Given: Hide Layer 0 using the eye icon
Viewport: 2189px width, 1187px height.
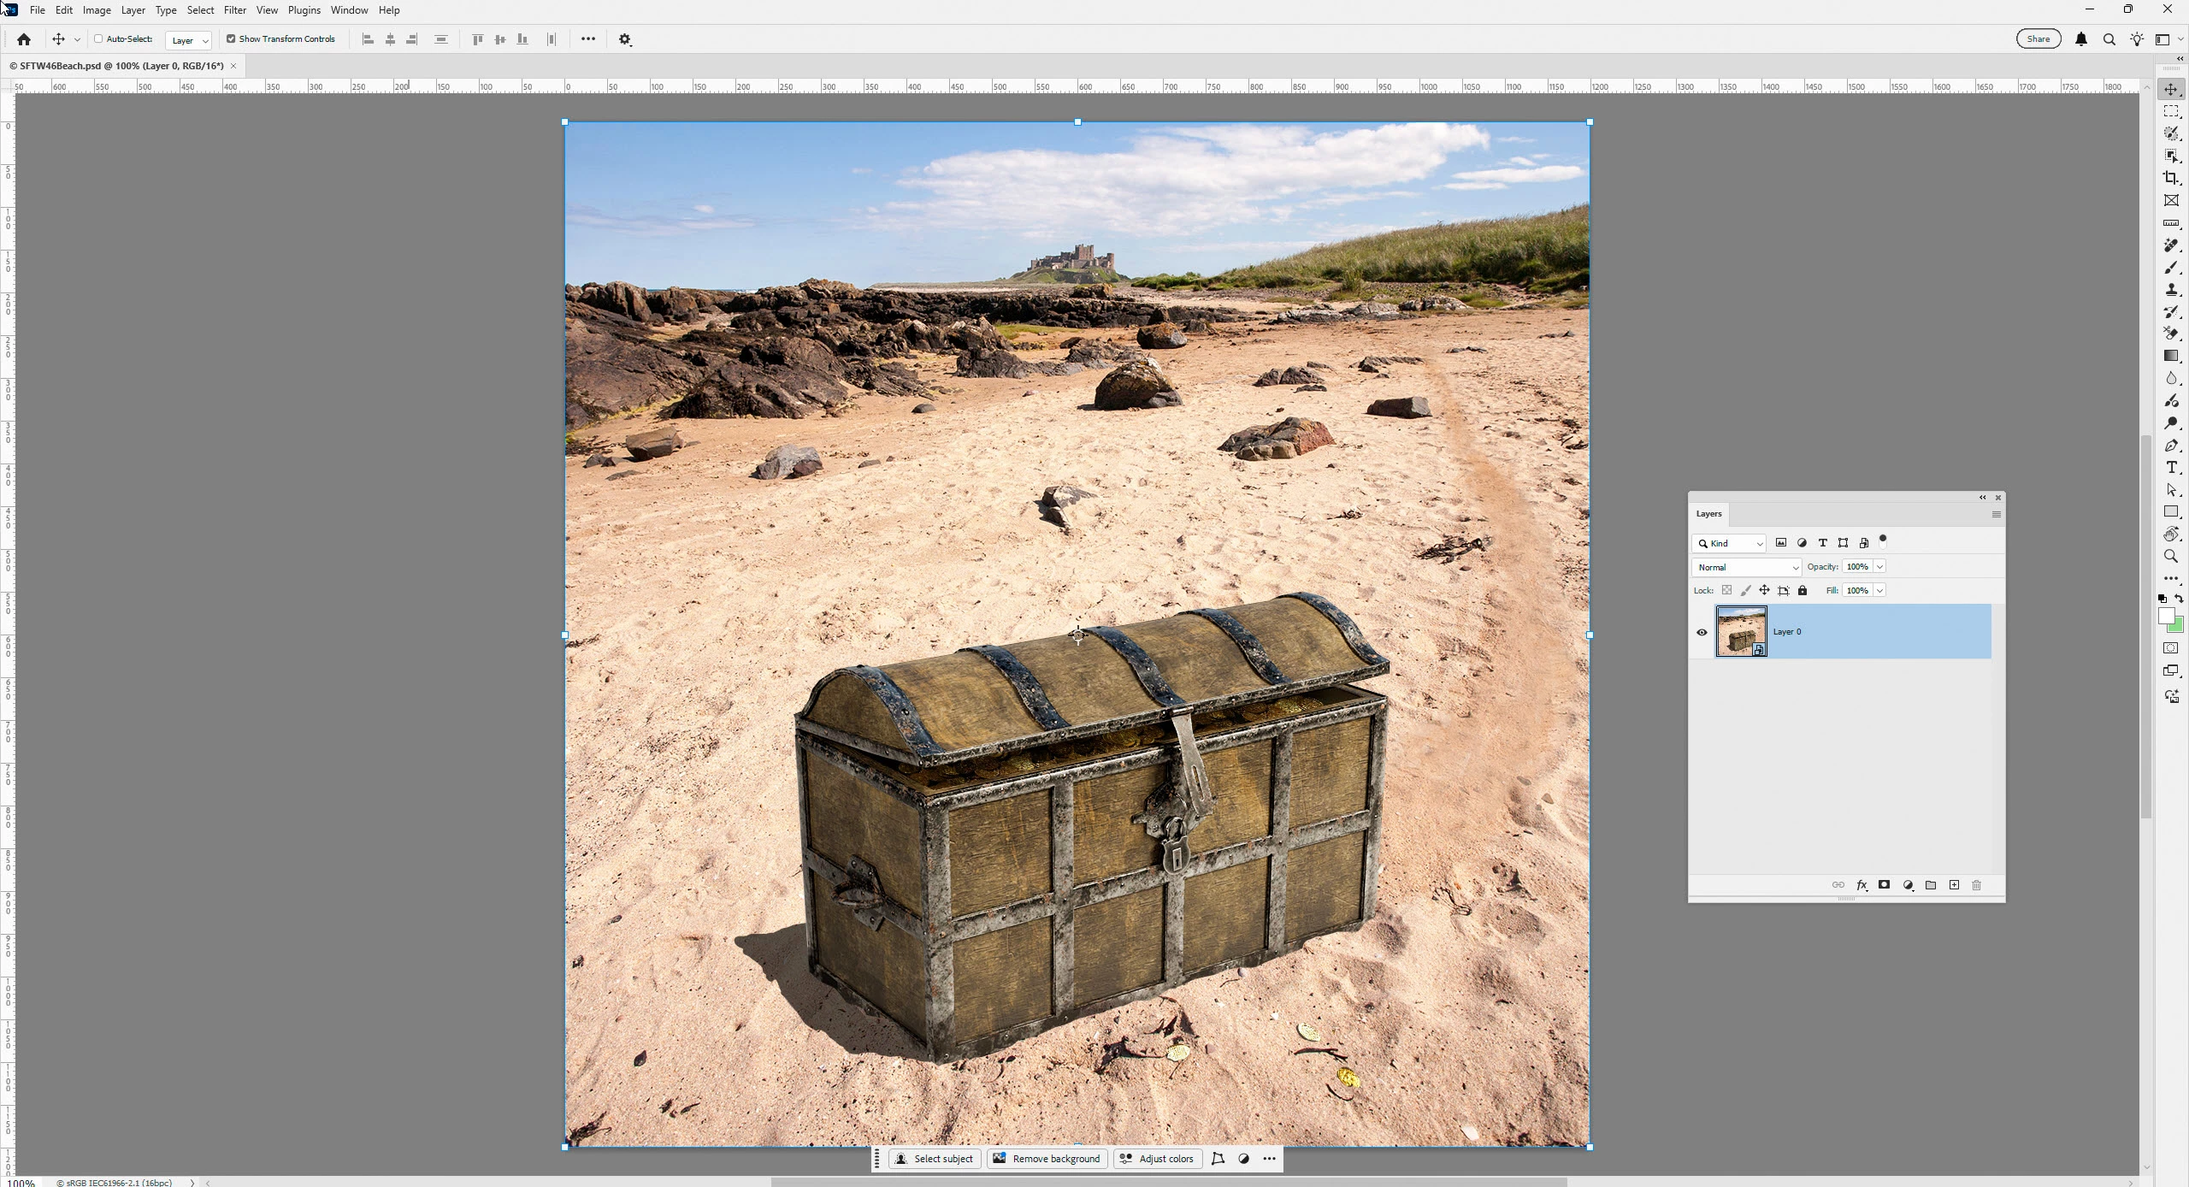Looking at the screenshot, I should point(1702,632).
